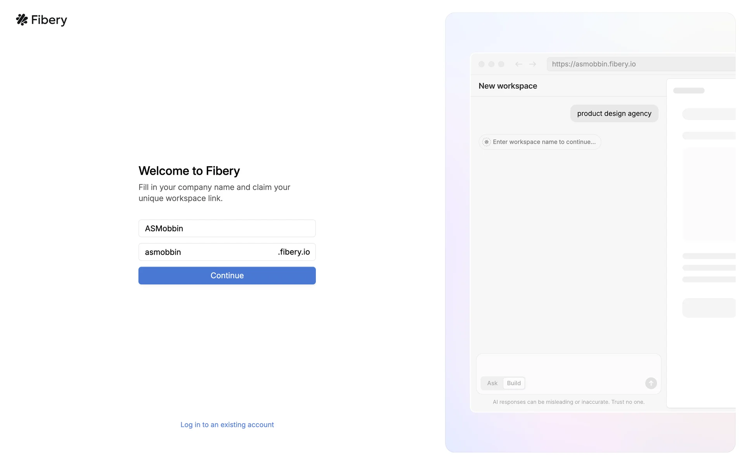This screenshot has width=745, height=465.
Task: Click inside the AI chat message box
Action: 568,365
